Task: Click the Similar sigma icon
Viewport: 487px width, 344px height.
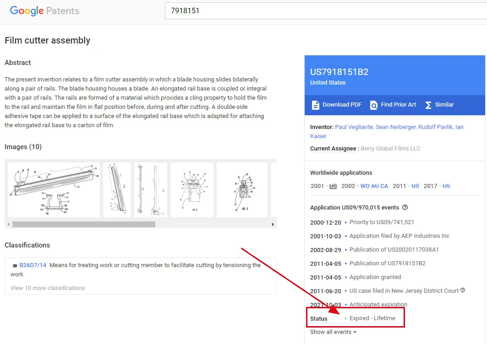Action: click(x=428, y=105)
